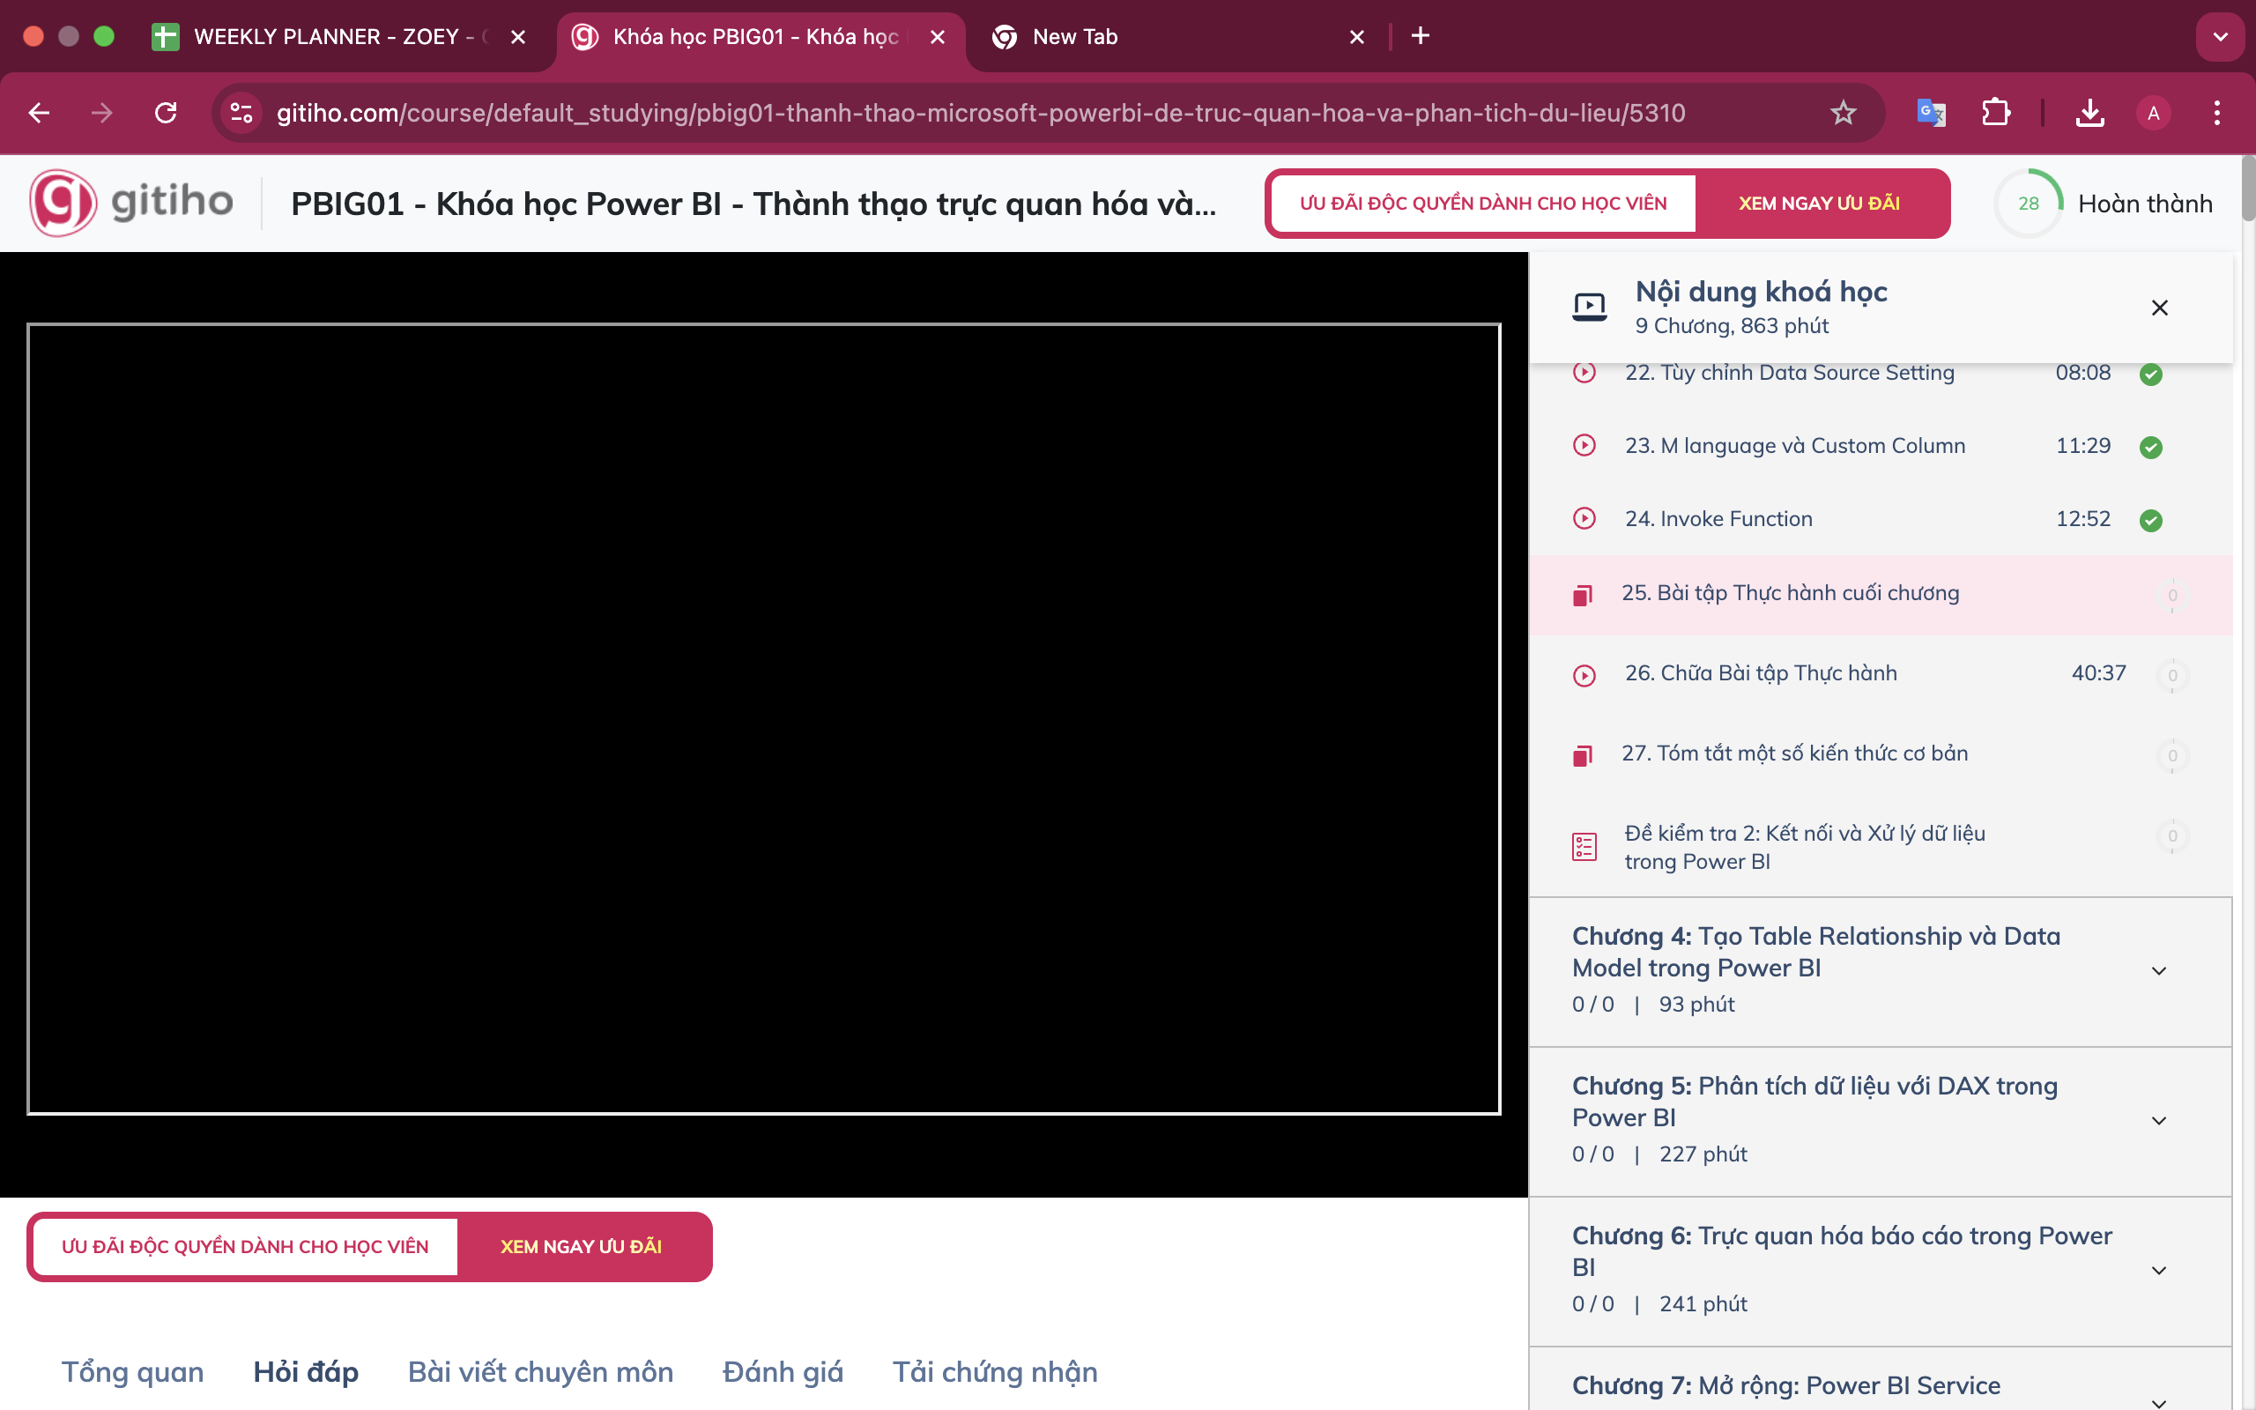Click the course content video icon
Image resolution: width=2256 pixels, height=1410 pixels.
coord(1590,307)
